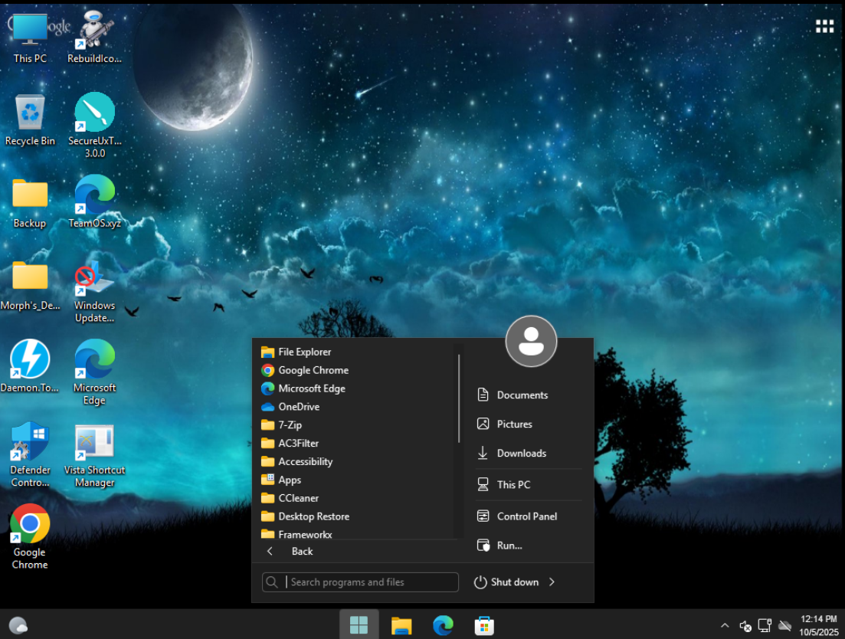Click the Start menu programs list scrollbar

(x=459, y=398)
